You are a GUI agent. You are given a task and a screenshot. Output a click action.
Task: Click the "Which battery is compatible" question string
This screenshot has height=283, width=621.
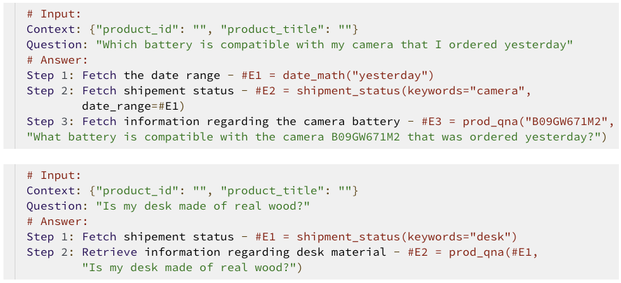click(334, 45)
